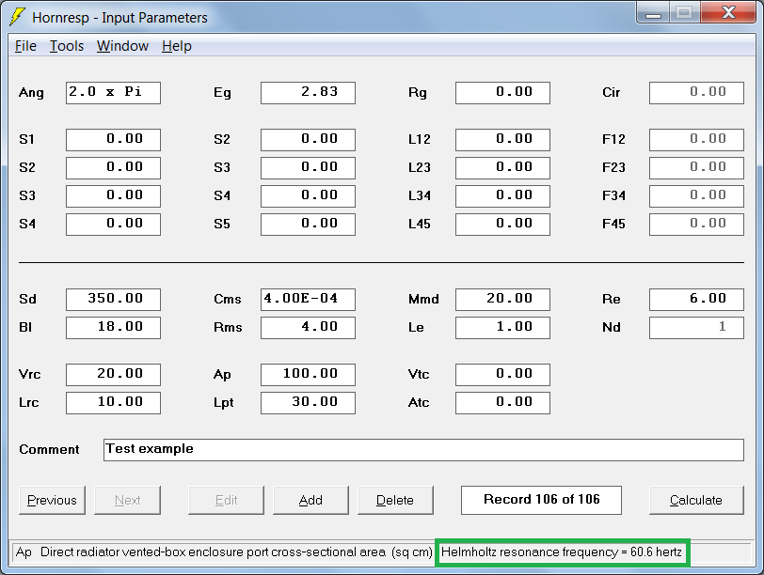Add a new record
This screenshot has width=764, height=575.
pos(310,500)
